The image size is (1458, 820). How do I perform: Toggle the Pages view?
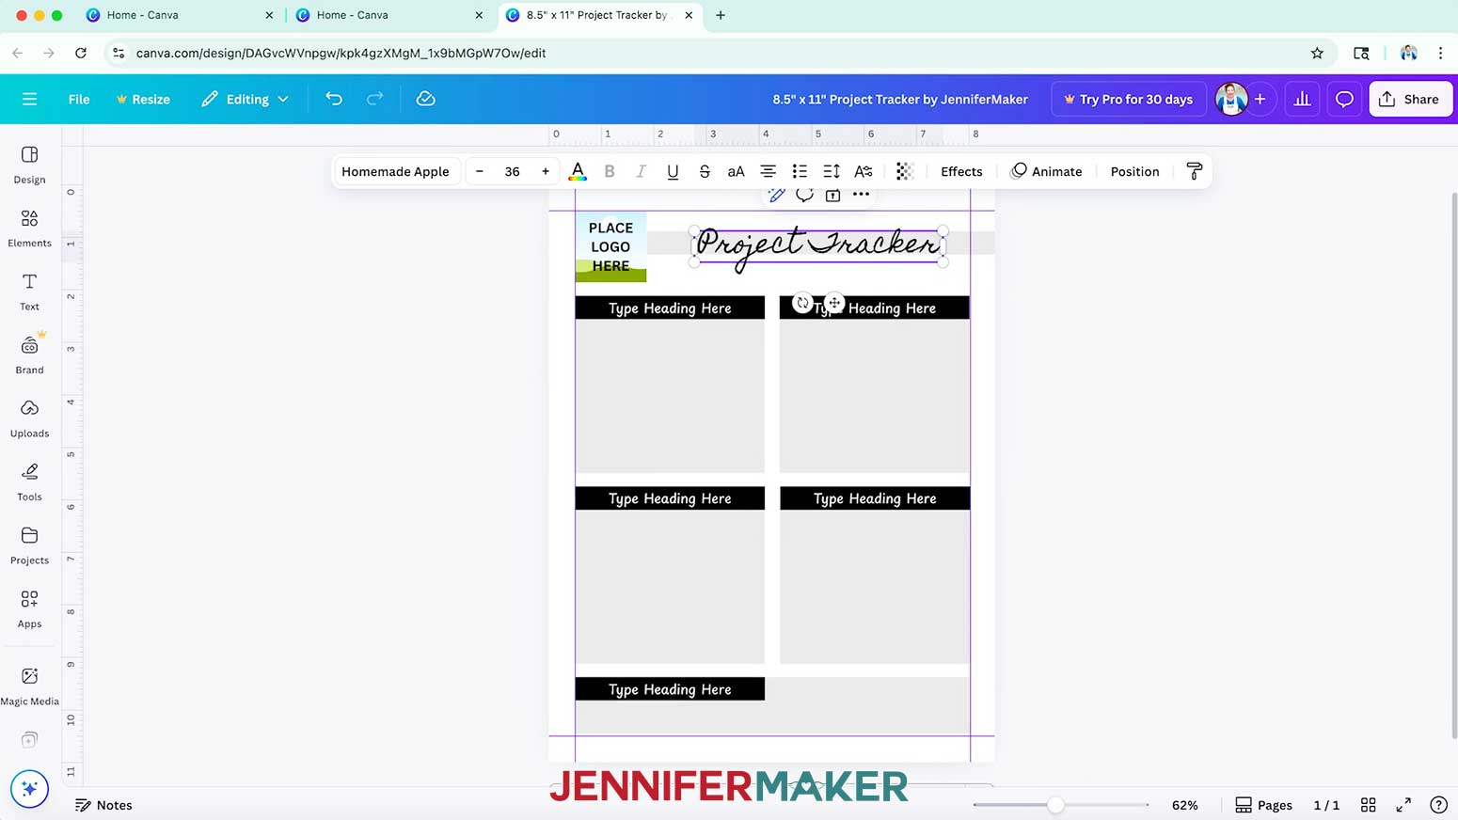[x=1263, y=805]
